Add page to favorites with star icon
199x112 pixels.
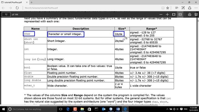(x=168, y=8)
